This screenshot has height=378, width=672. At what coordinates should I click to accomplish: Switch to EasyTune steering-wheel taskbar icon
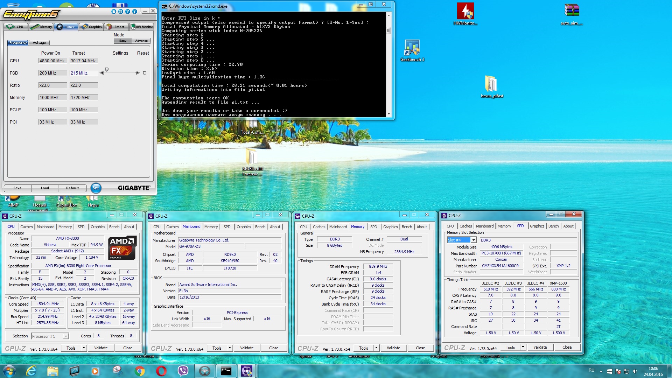(x=205, y=371)
